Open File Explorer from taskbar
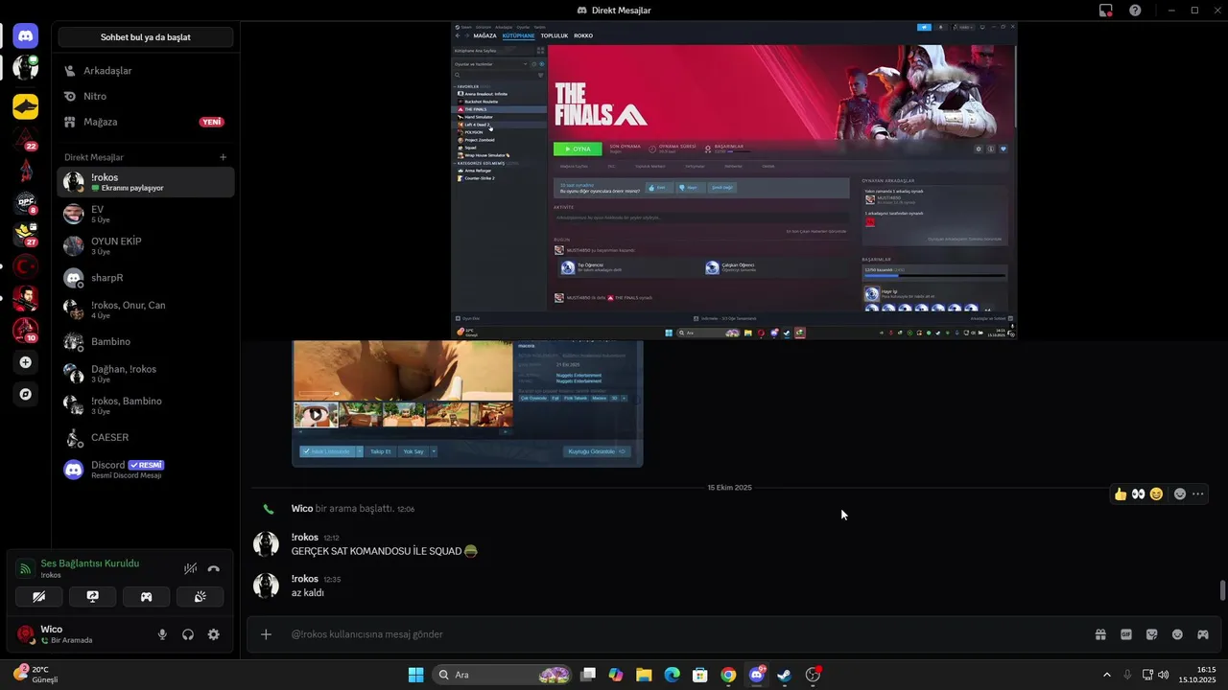This screenshot has height=690, width=1228. pos(644,675)
